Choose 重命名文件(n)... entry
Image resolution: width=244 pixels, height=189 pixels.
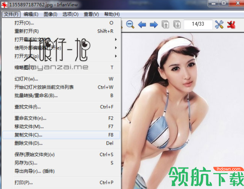[61, 118]
